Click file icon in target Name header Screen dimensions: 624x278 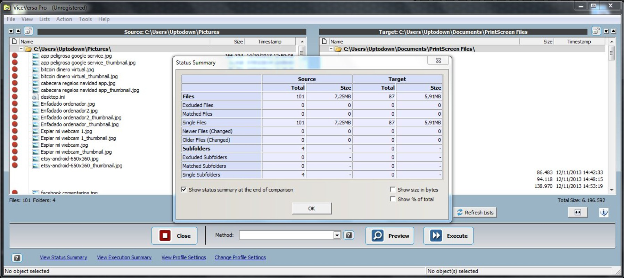tap(324, 41)
